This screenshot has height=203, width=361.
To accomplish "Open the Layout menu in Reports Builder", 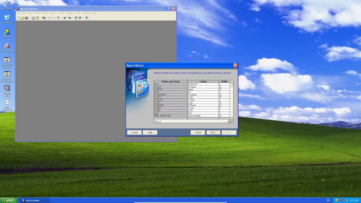I will (x=53, y=13).
